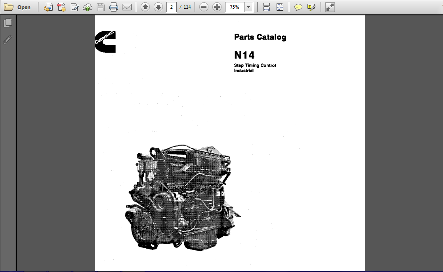Screen dimensions: 443x272
Task: Zoom out with minus button
Action: (204, 7)
